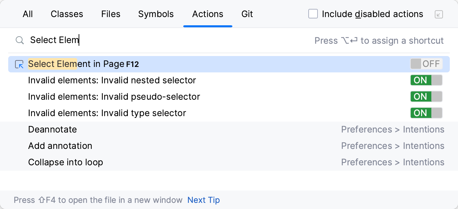Switch to the All tab

point(28,14)
